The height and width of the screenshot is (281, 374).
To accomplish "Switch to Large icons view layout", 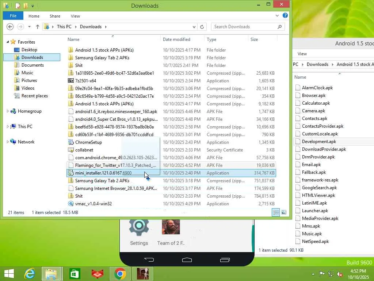I will [x=284, y=213].
